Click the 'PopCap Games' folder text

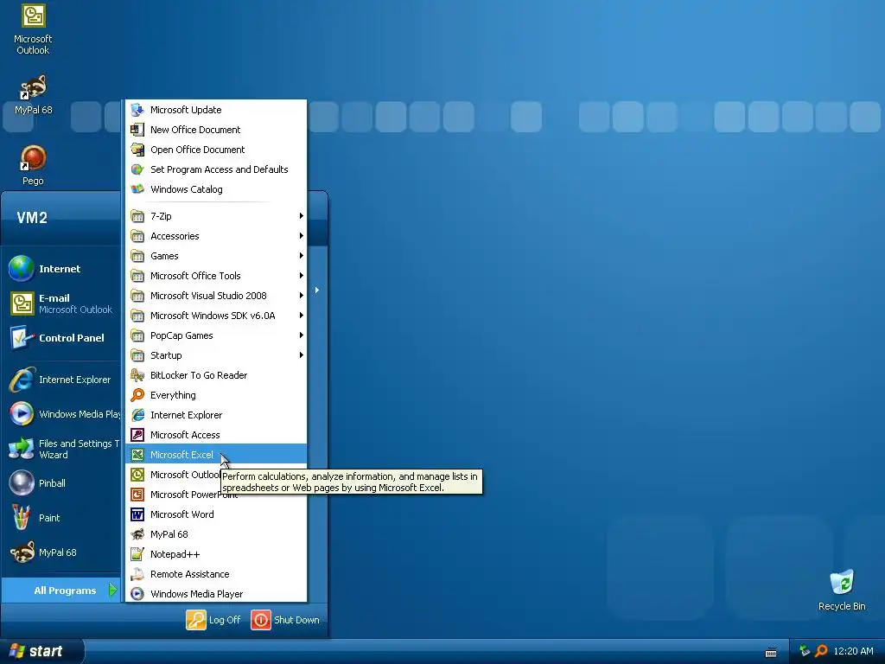(x=181, y=335)
